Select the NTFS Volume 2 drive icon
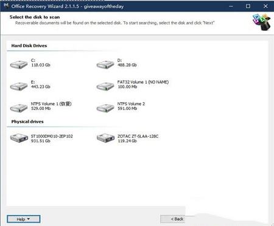This screenshot has height=226, width=274. pyautogui.click(x=105, y=108)
